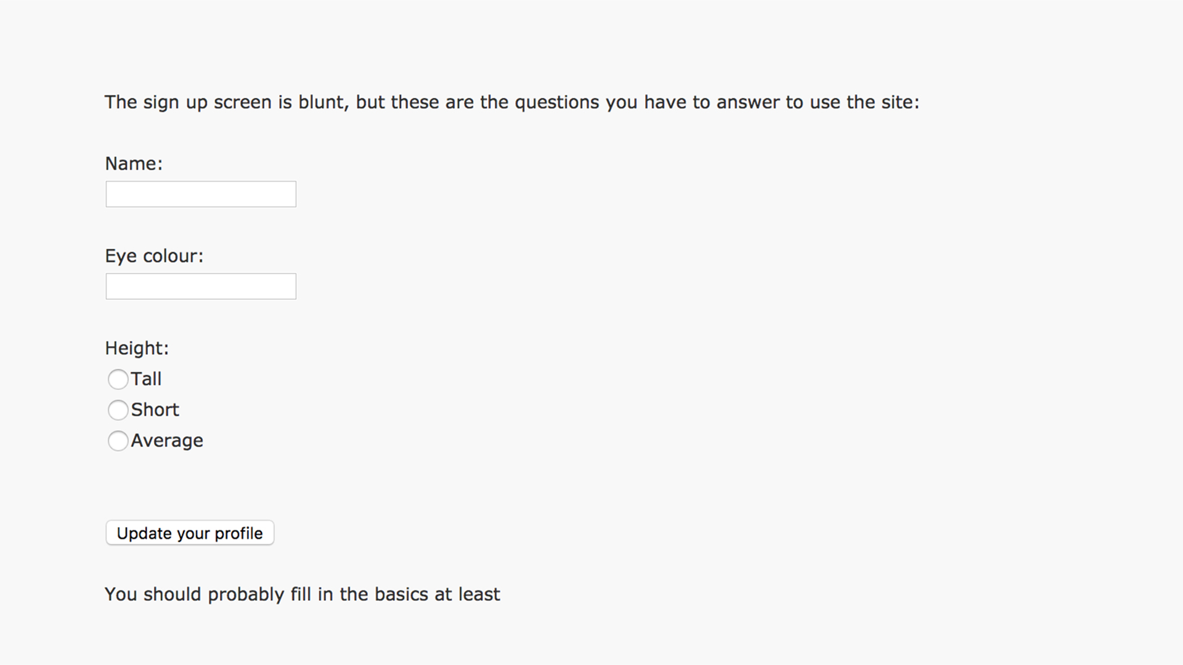Click the Height: group label

(137, 349)
